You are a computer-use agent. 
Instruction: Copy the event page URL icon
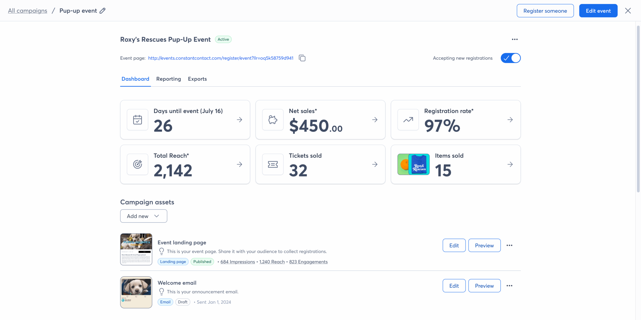302,58
